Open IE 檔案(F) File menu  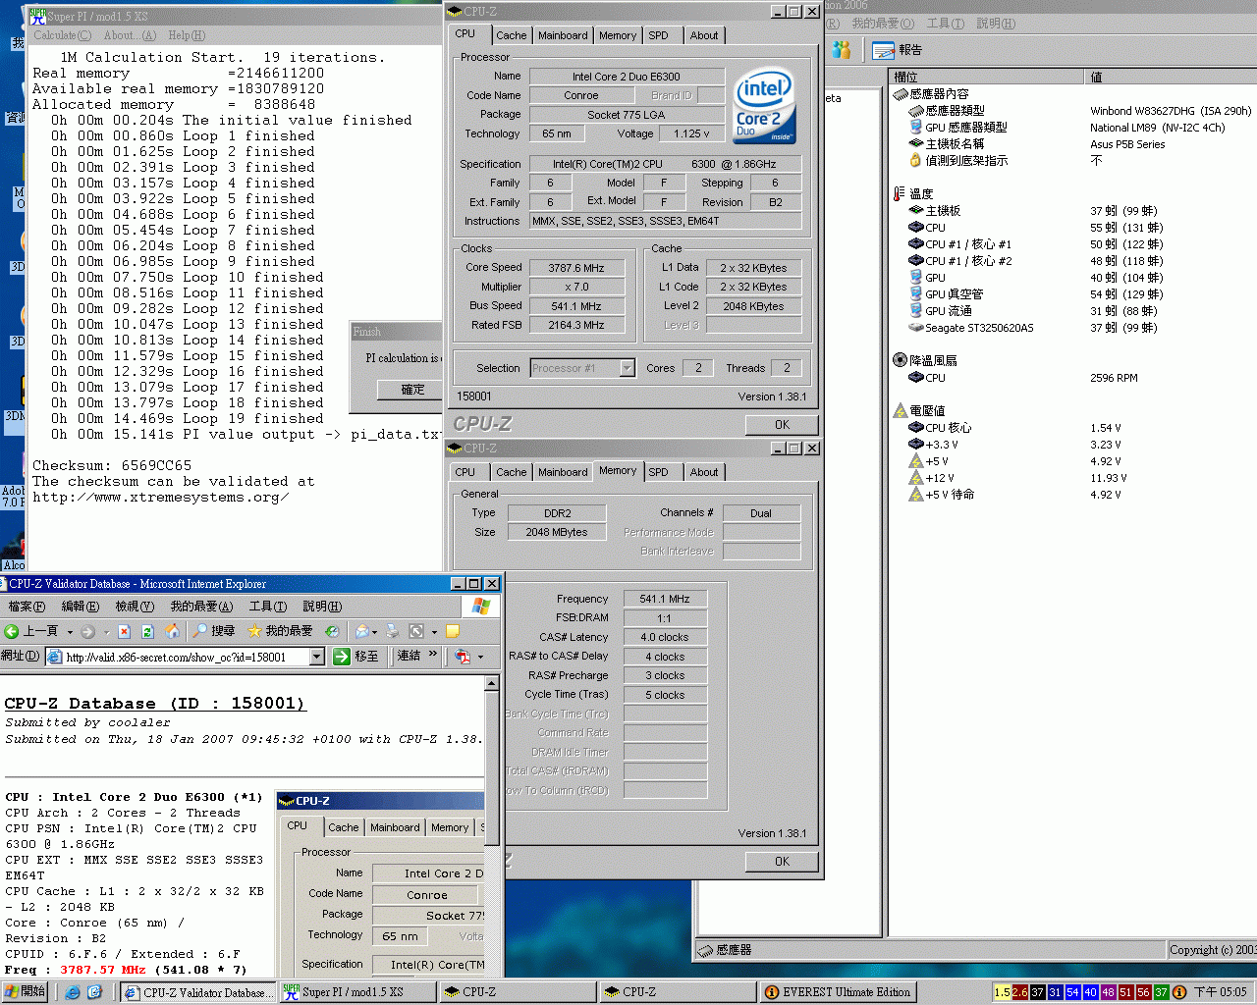(x=27, y=607)
